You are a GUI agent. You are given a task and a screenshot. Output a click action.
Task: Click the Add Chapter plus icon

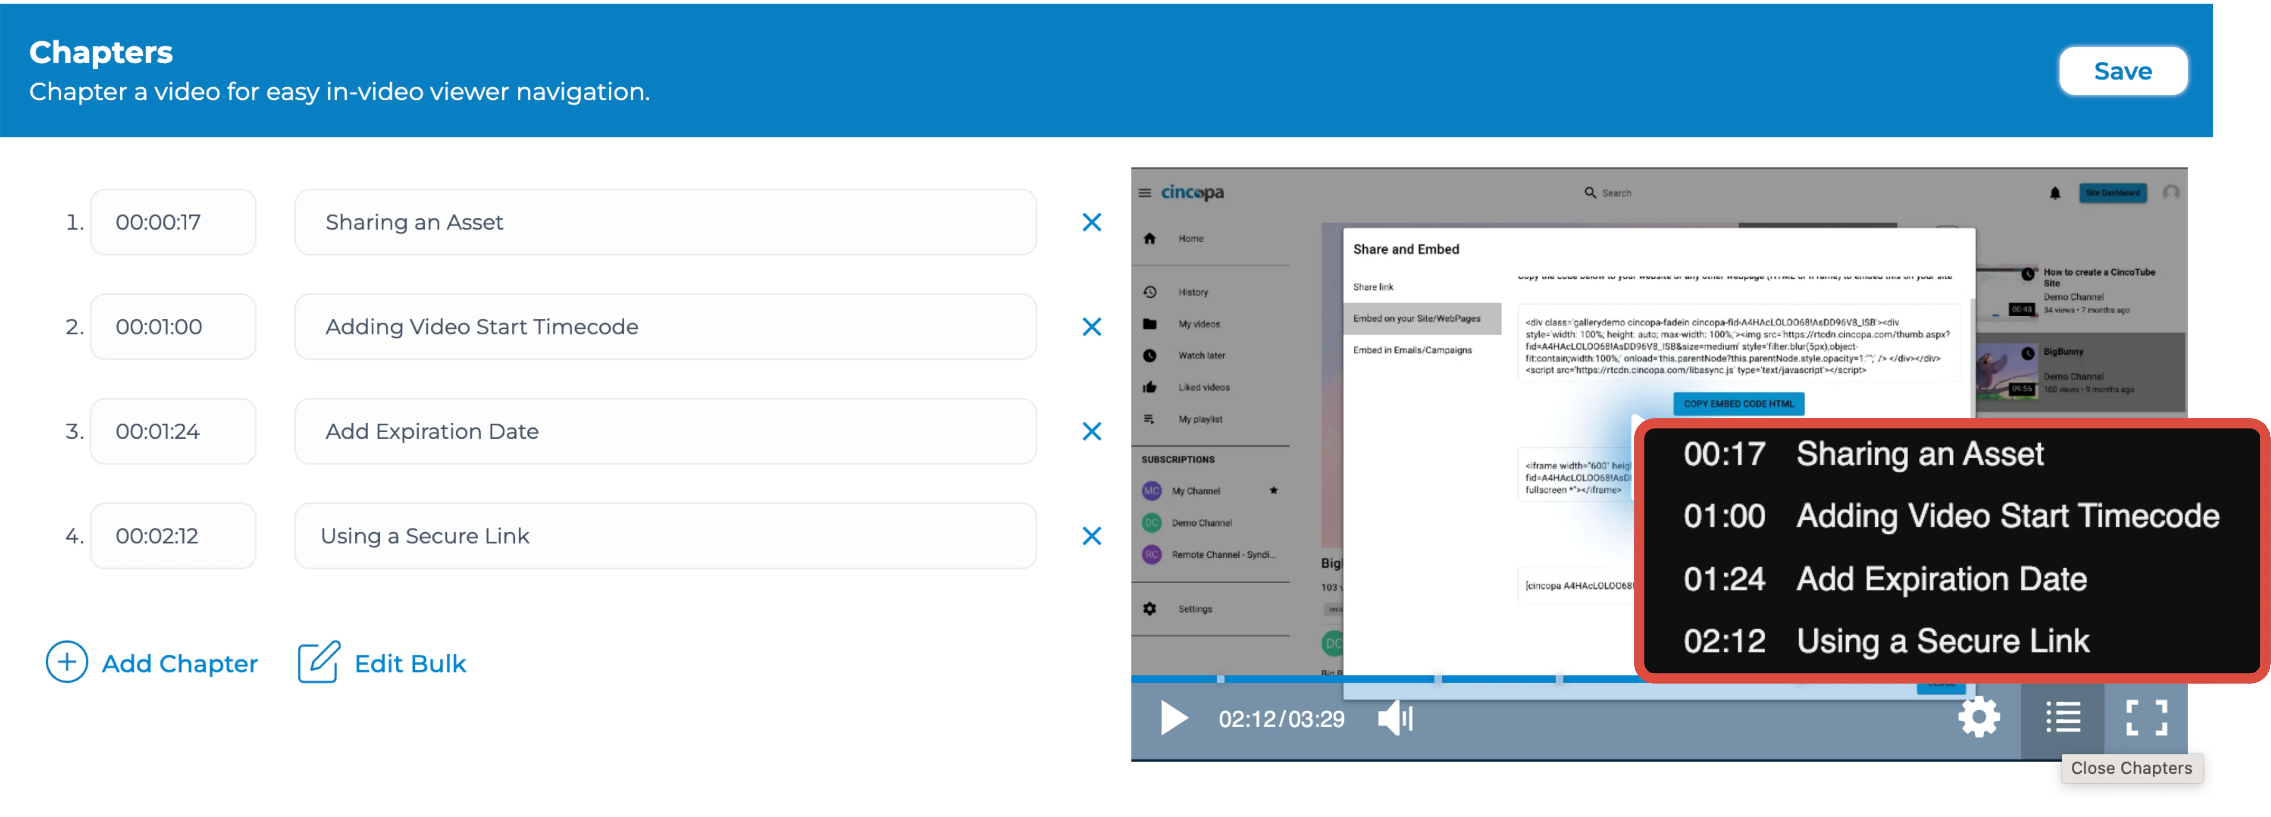(x=67, y=662)
